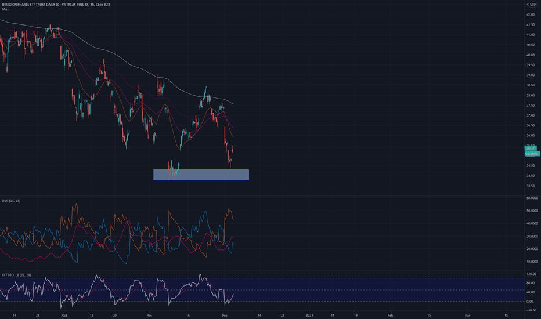The width and height of the screenshot is (541, 319).
Task: Click the 10.0000 DMI scale label
Action: coord(532,262)
